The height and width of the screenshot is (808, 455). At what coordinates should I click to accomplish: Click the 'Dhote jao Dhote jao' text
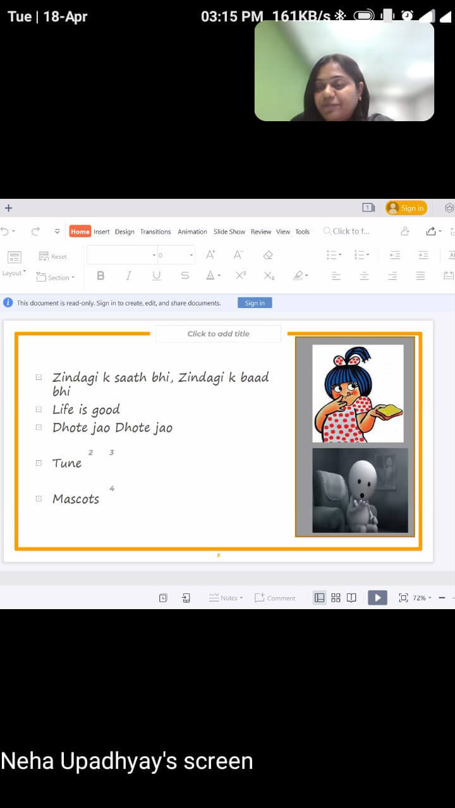click(112, 428)
